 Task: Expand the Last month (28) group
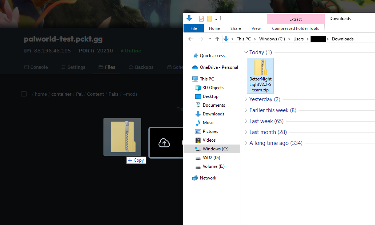coord(246,132)
